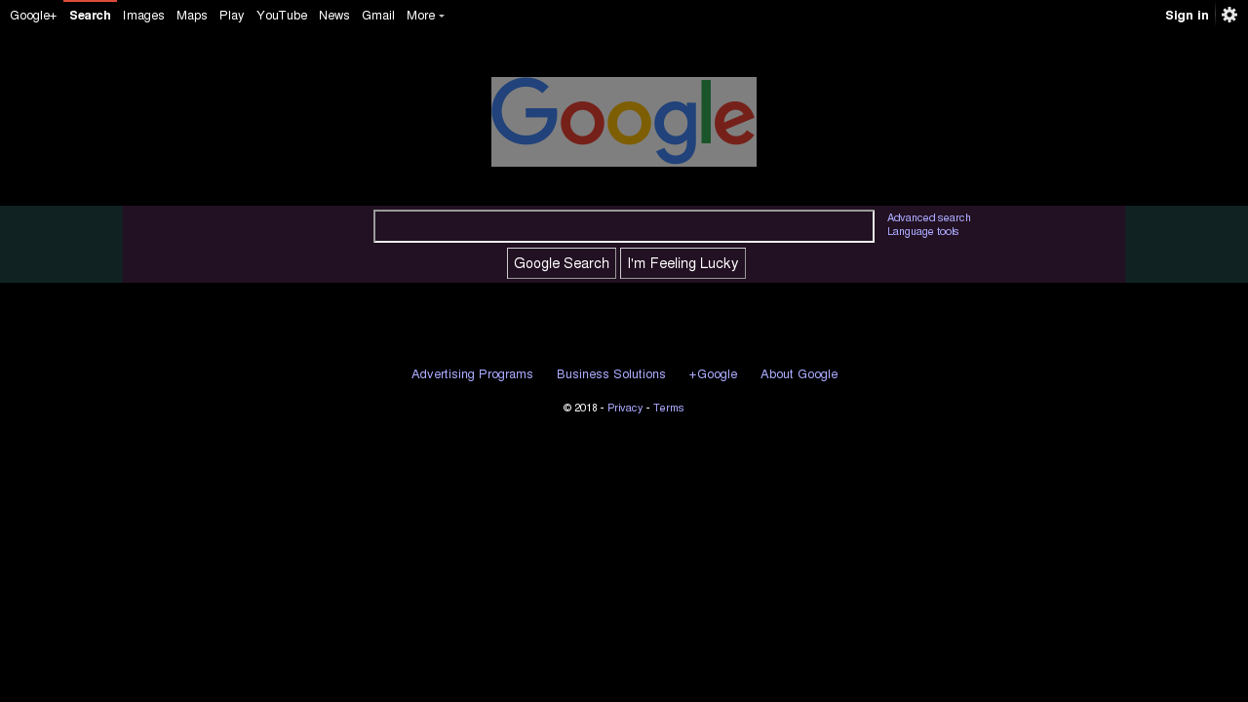Select the Search tab in top bar
1248x702 pixels.
pyautogui.click(x=90, y=16)
